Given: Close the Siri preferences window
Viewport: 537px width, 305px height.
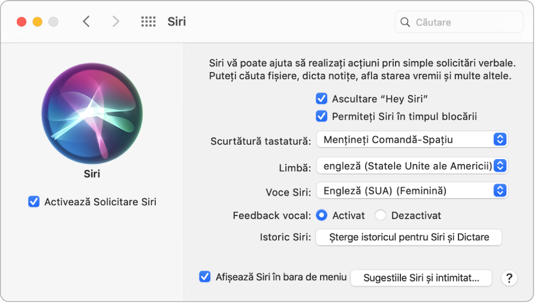Looking at the screenshot, I should point(22,22).
